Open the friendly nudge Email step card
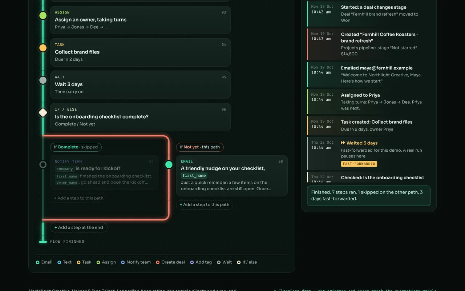This screenshot has width=465, height=291. tap(232, 176)
